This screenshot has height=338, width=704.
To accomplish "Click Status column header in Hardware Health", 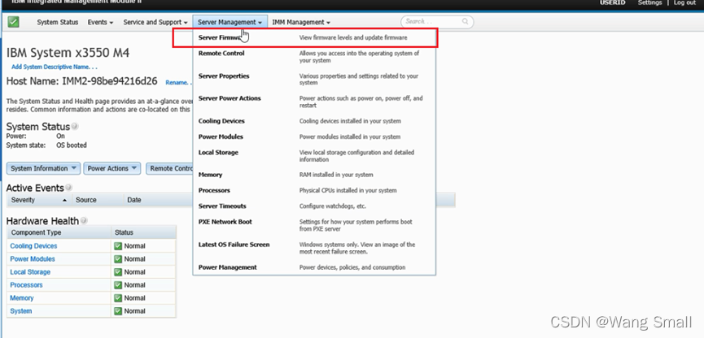I will tap(124, 232).
